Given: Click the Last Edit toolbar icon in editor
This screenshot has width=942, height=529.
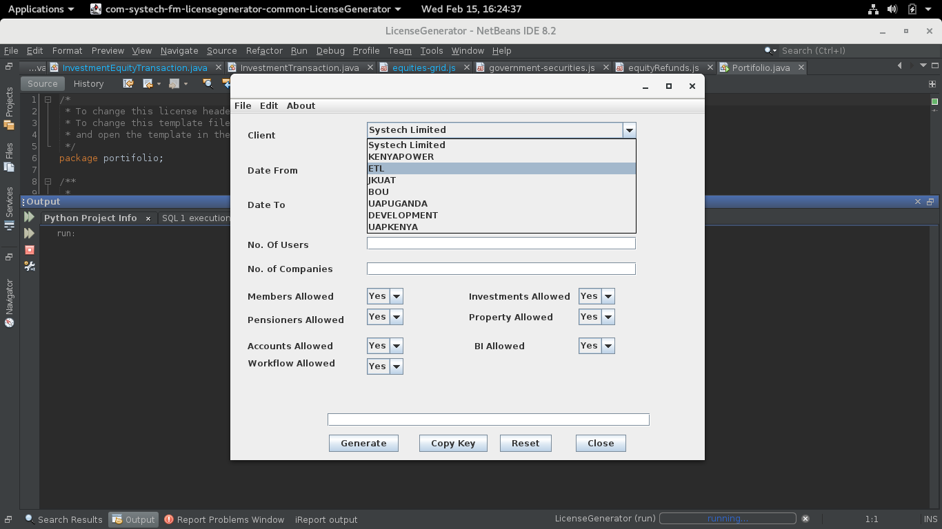Looking at the screenshot, I should pos(128,83).
